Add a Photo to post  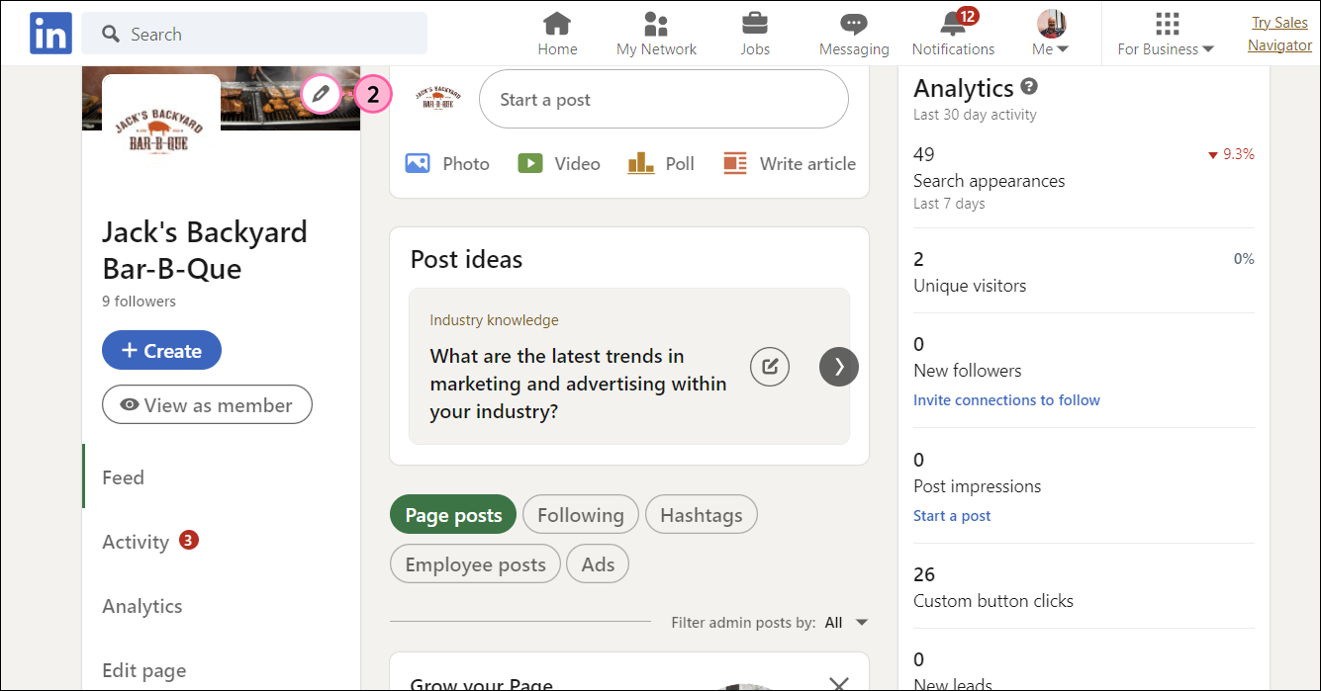[447, 164]
